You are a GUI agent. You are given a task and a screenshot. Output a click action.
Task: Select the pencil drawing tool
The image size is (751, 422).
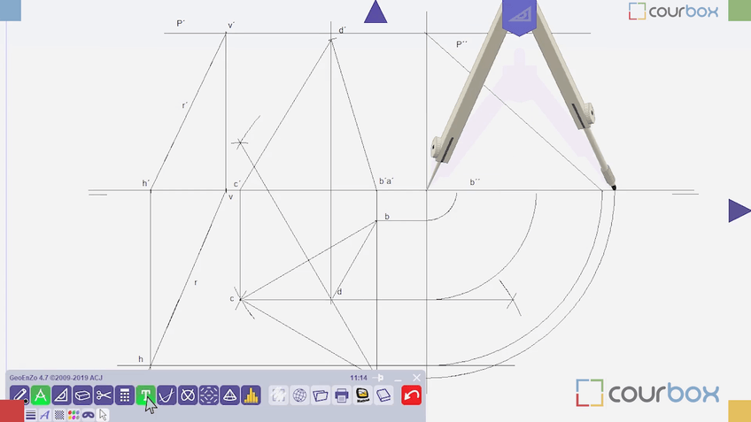click(x=19, y=395)
